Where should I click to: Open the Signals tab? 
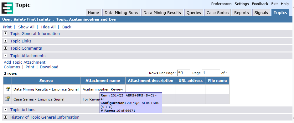point(261,12)
